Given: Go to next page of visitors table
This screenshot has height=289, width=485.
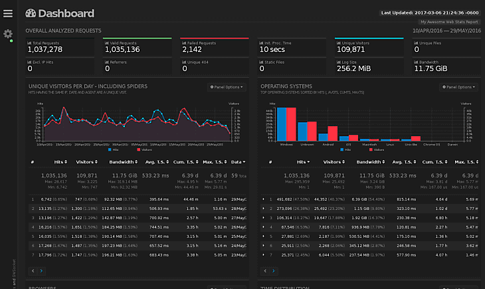Looking at the screenshot, I should click(41, 271).
